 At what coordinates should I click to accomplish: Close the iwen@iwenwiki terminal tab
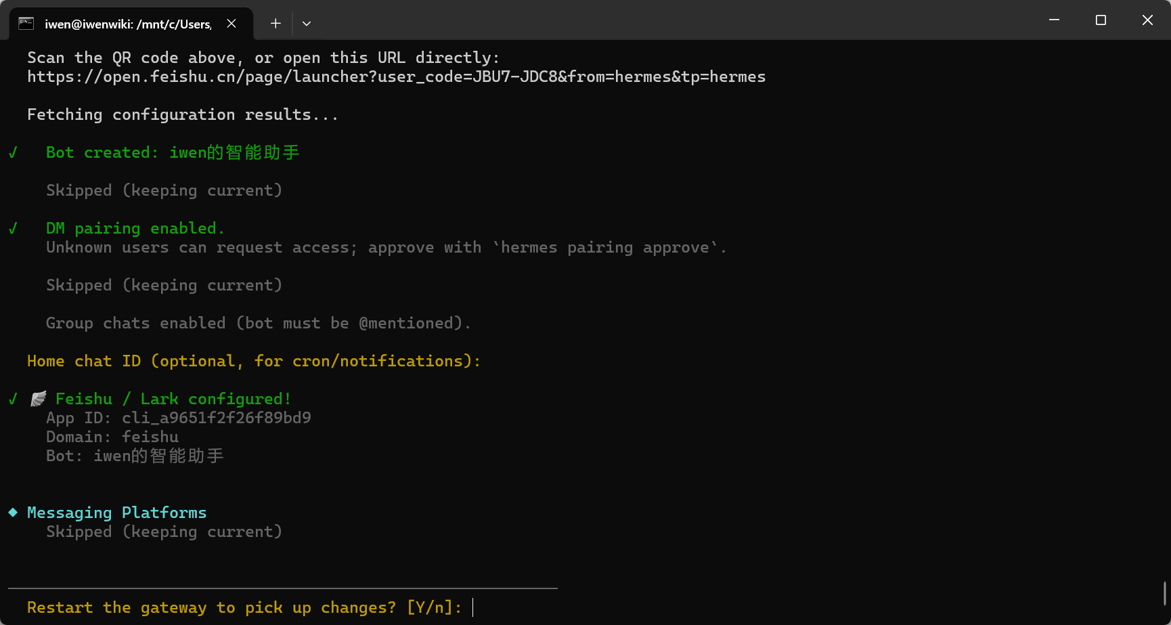(x=231, y=24)
